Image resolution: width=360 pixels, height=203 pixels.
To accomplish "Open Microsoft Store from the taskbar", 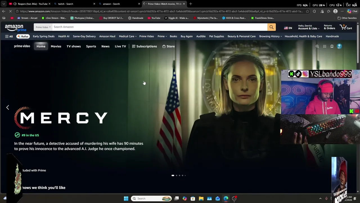I will 193,198.
